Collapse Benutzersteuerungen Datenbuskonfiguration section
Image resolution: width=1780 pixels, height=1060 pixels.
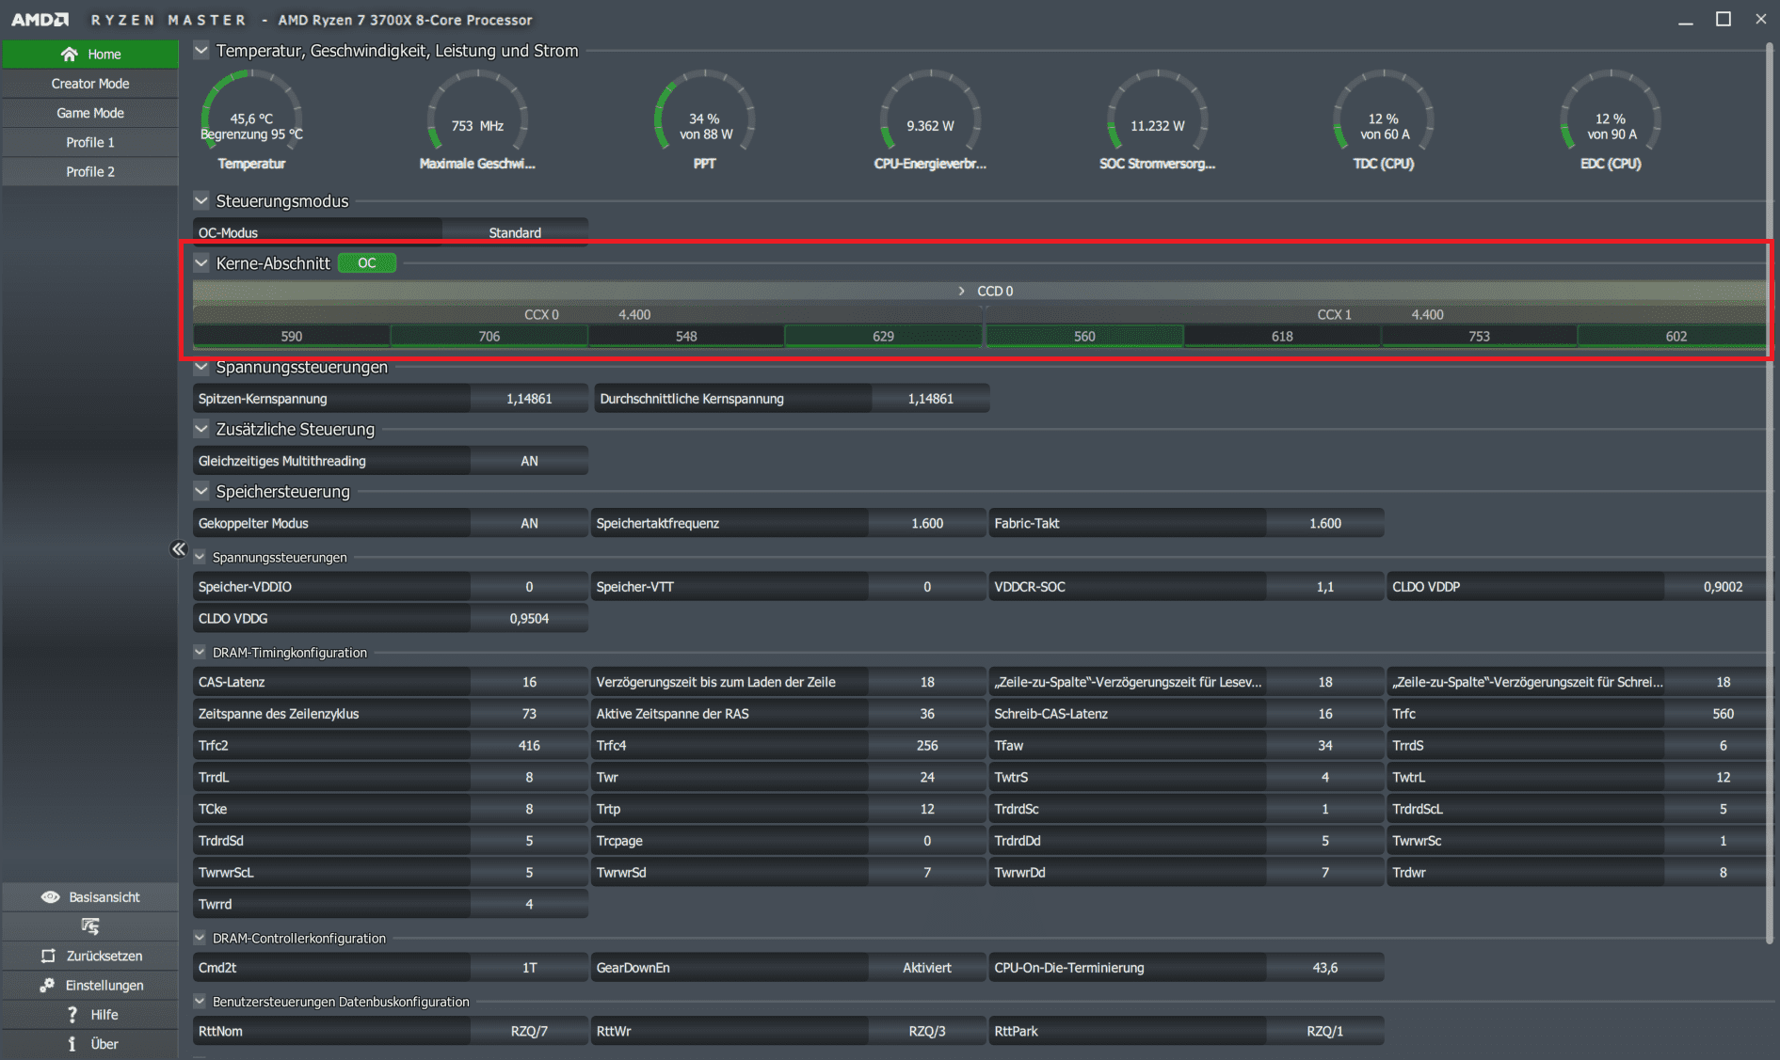coord(200,1002)
